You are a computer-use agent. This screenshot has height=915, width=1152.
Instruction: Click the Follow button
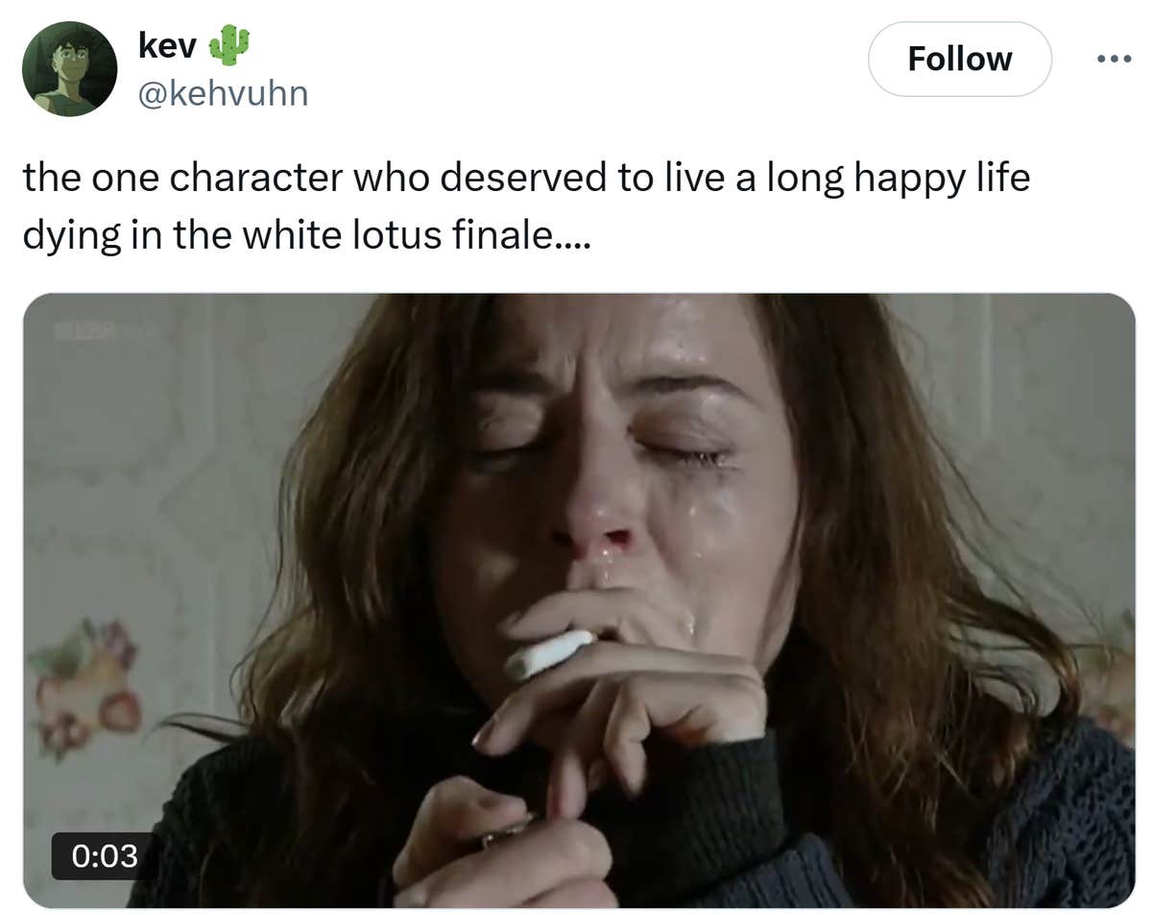pos(959,58)
